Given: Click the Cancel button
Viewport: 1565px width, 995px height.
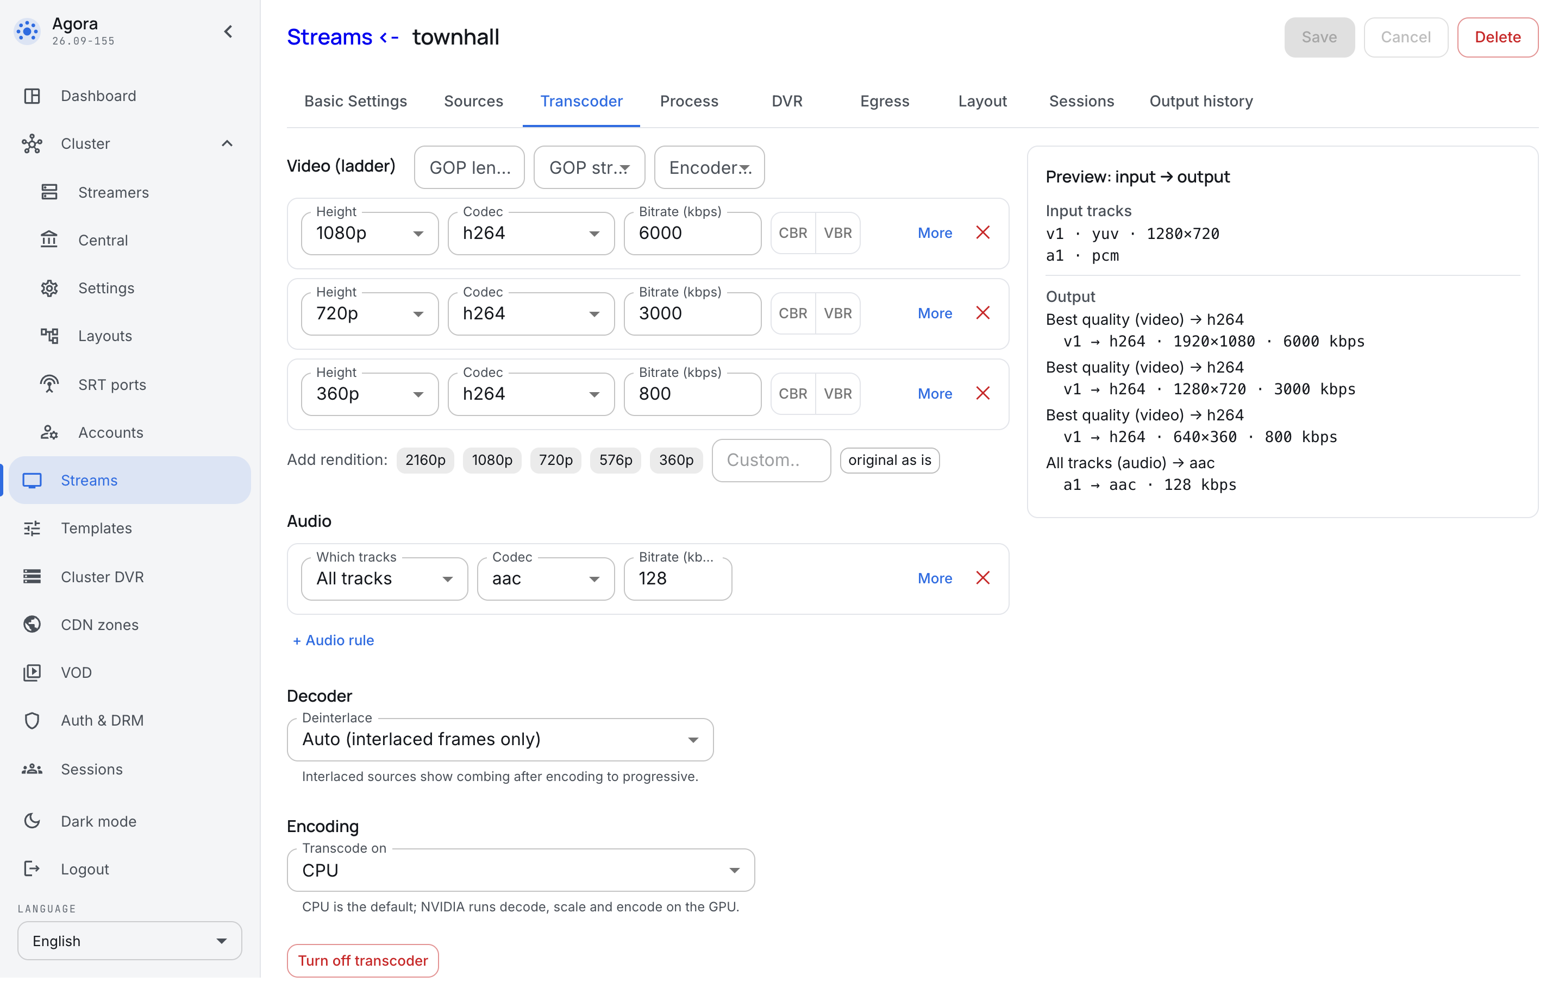Looking at the screenshot, I should coord(1406,37).
